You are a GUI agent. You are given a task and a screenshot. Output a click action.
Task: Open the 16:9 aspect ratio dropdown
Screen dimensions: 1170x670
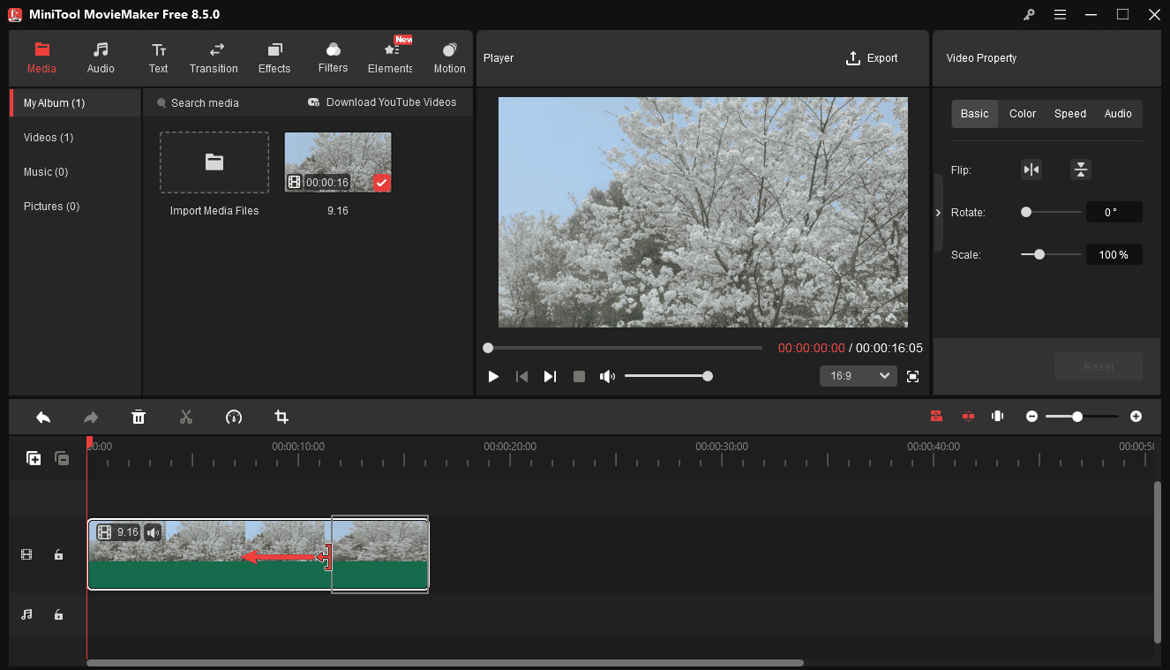coord(858,375)
